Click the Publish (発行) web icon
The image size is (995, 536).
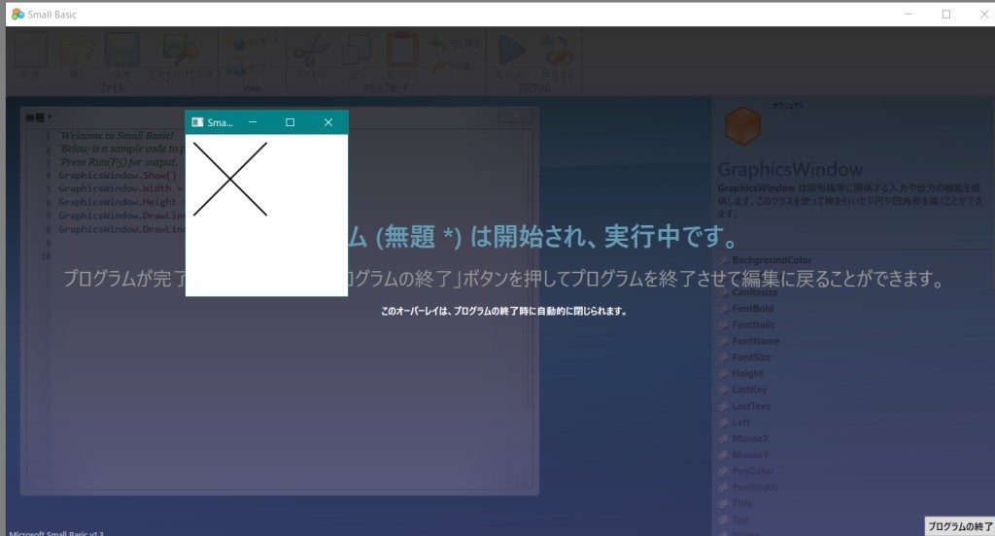pos(236,67)
